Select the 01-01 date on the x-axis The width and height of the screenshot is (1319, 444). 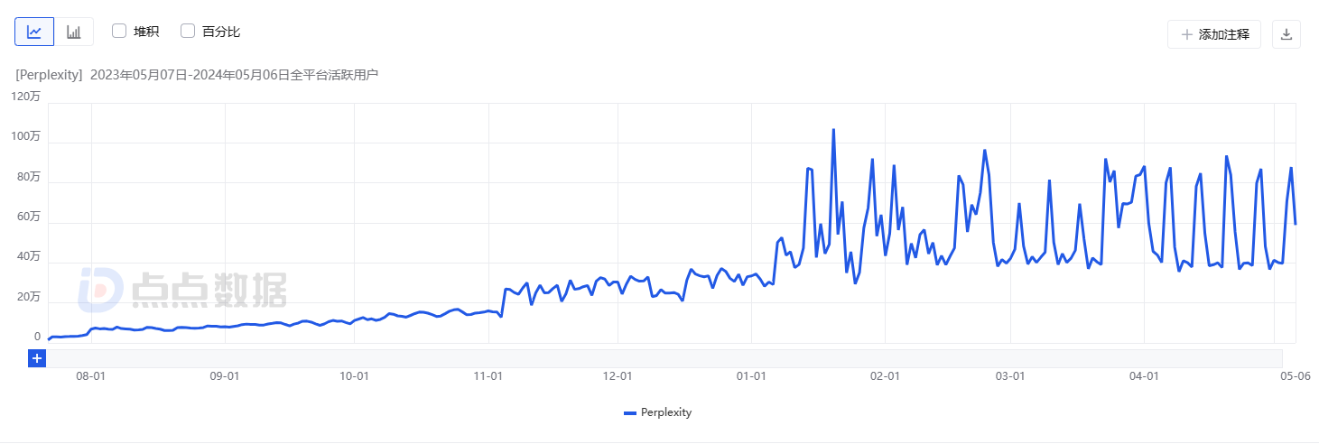(751, 376)
